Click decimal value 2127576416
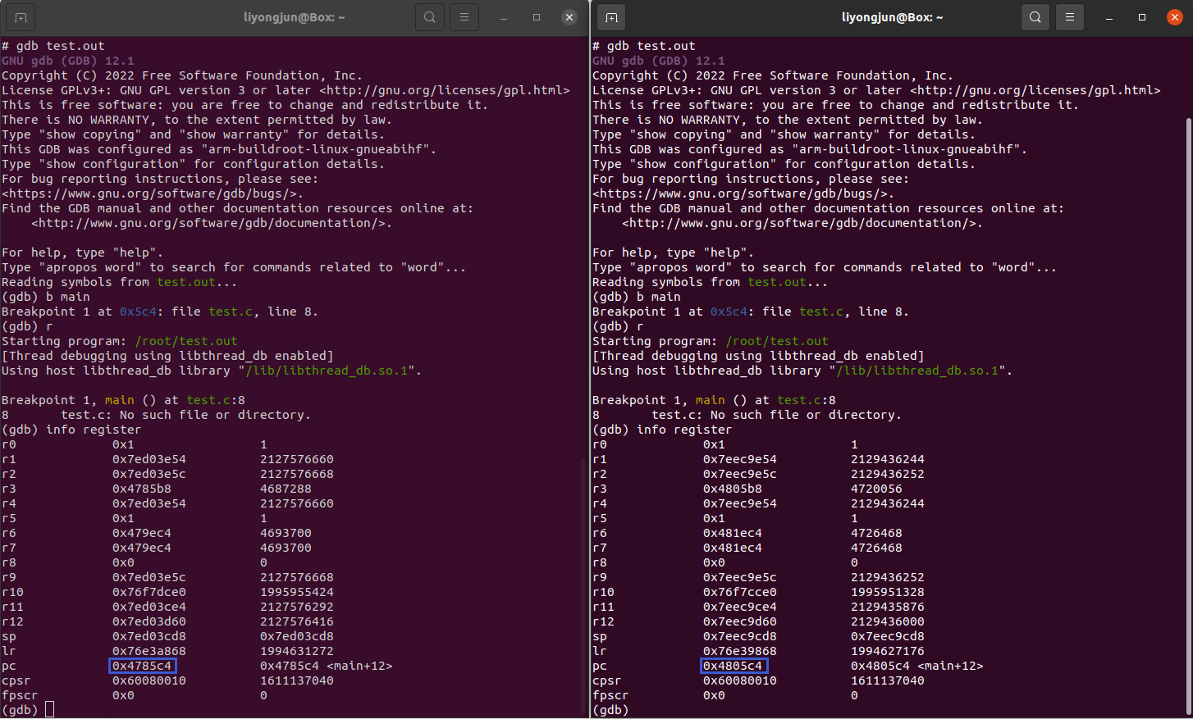The image size is (1193, 719). coord(297,621)
